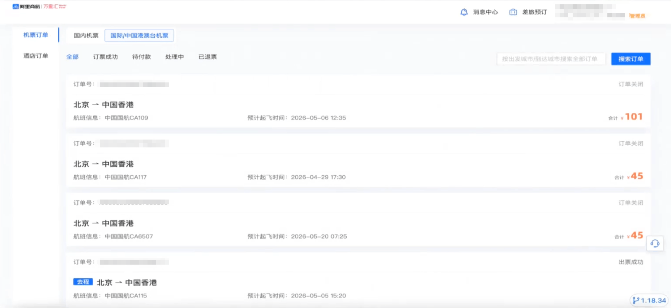The width and height of the screenshot is (671, 308).
Task: Switch to 国际/中国港澳台机票 tab
Action: pyautogui.click(x=139, y=35)
